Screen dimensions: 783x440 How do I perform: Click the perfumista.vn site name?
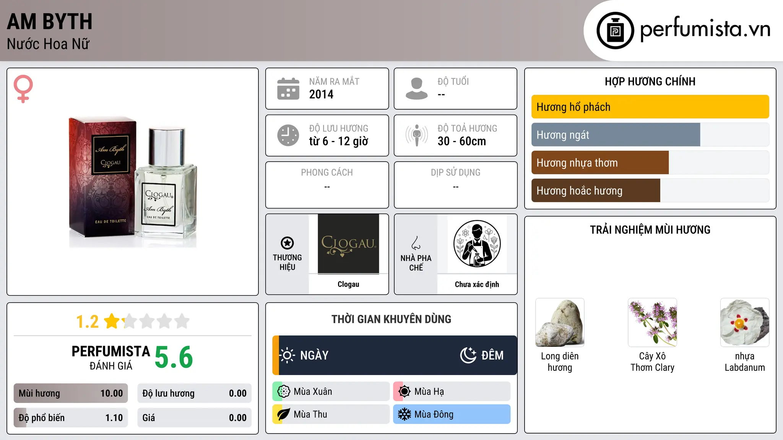(705, 29)
